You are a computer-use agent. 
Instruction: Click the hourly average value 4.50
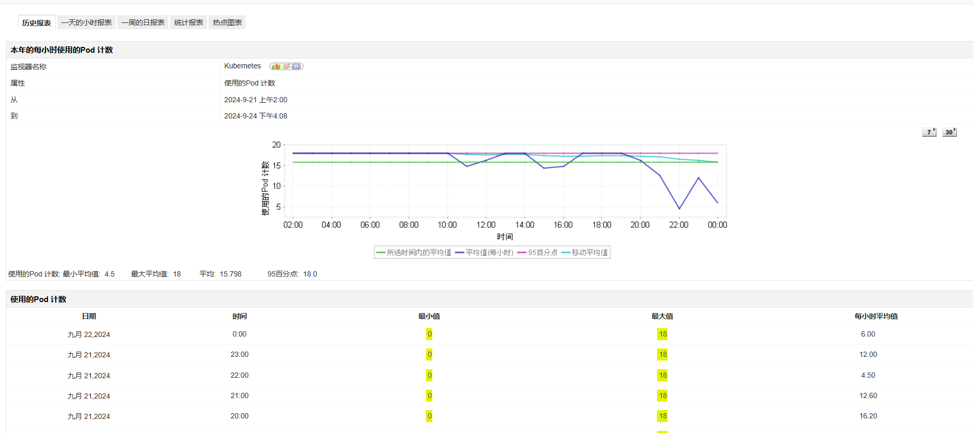point(868,375)
